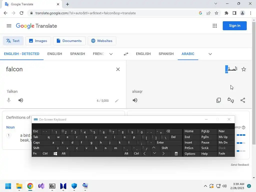Listen to the Arabic translation audio

click(135, 100)
